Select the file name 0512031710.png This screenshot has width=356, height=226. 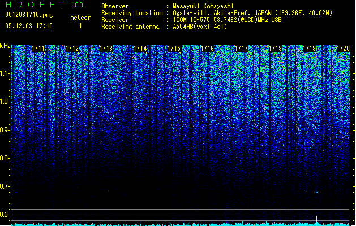(x=29, y=15)
